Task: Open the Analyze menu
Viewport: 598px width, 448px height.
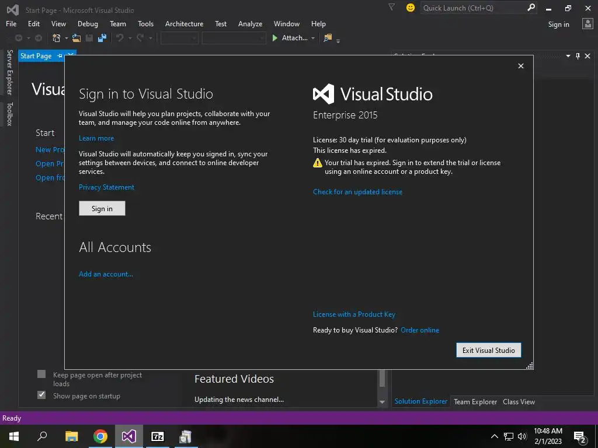Action: coord(250,23)
